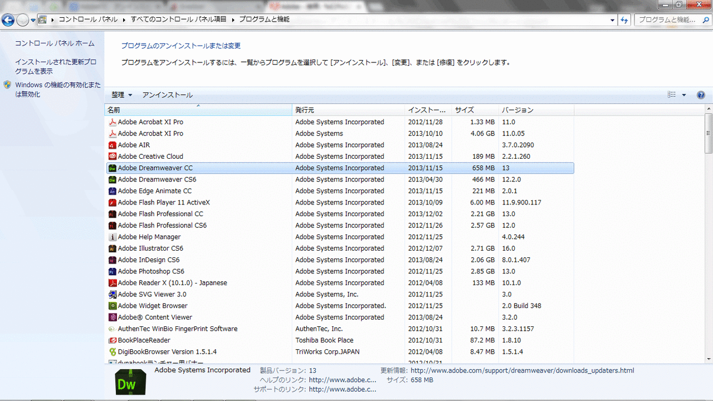Click the refresh button beside address bar
This screenshot has width=713, height=401.
tap(624, 19)
